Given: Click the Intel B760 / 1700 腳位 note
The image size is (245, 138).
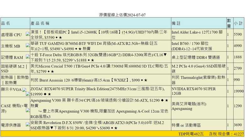Looking at the screenshot, I should click(192, 46).
